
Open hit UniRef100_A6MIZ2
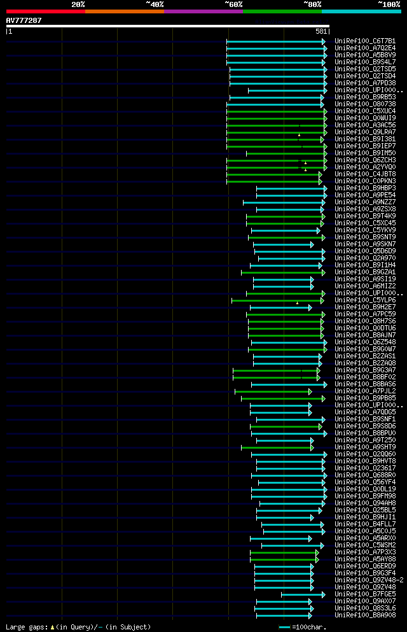pos(365,286)
